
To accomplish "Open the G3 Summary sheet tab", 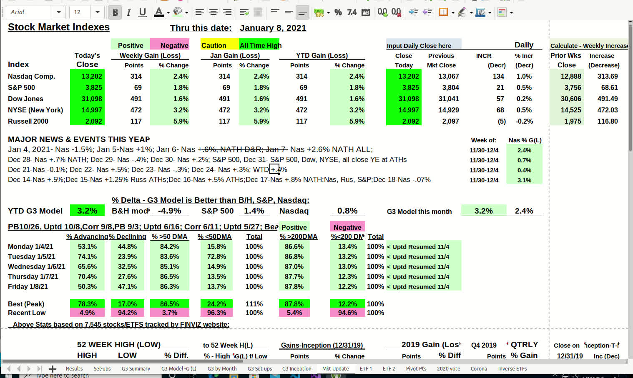I will tap(136, 369).
